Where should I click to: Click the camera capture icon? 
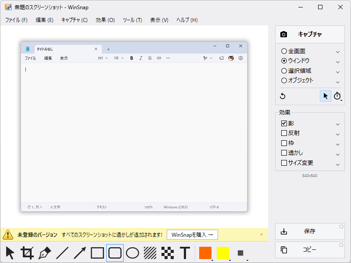283,35
